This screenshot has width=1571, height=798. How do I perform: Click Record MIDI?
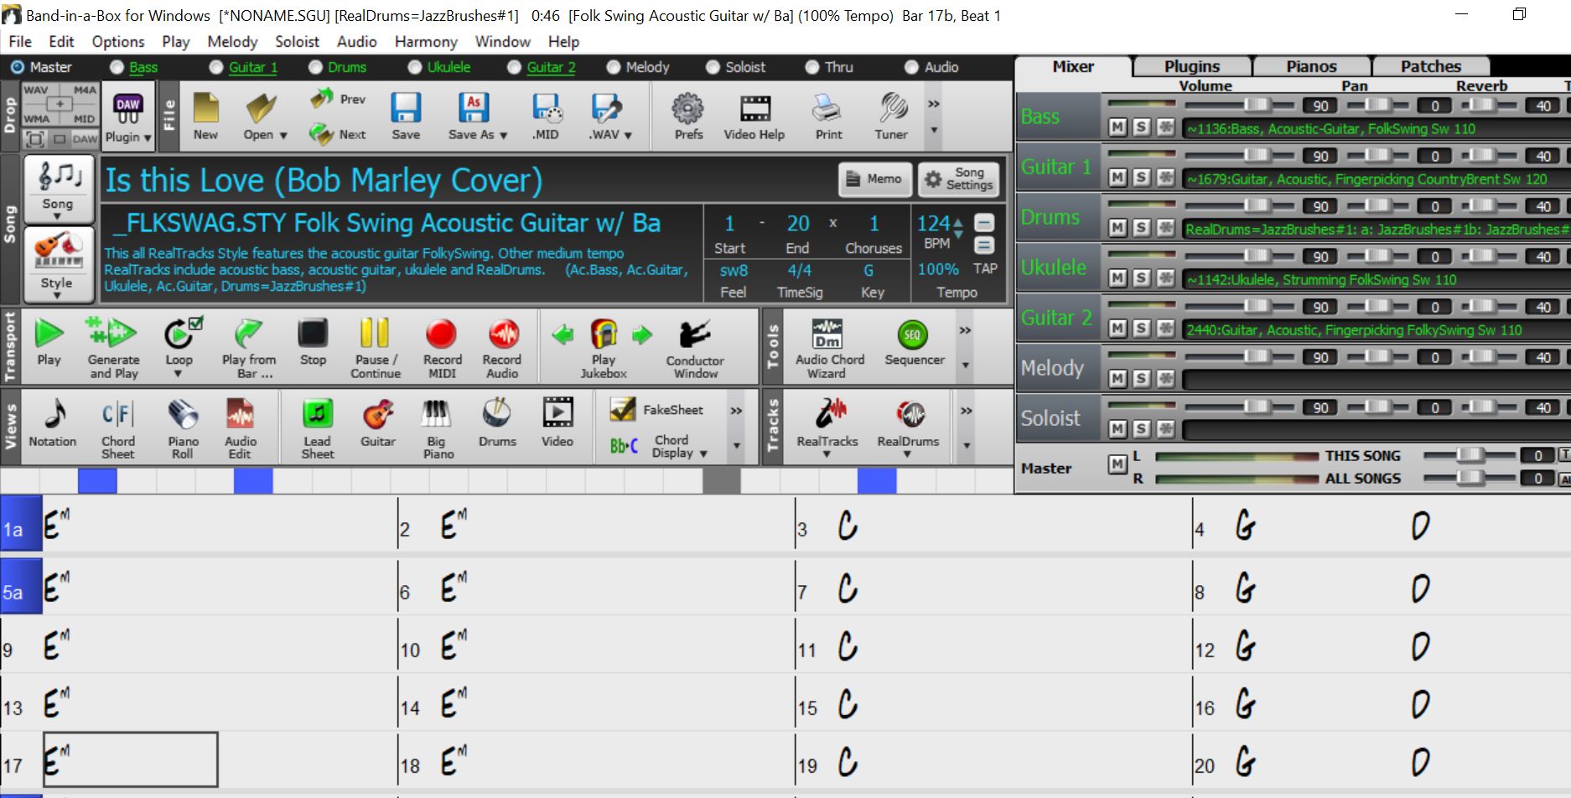[x=442, y=348]
